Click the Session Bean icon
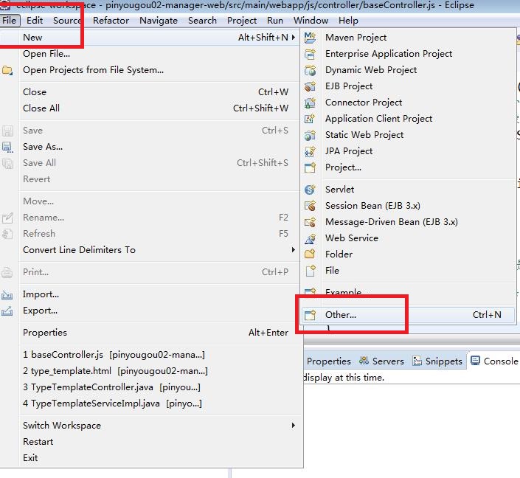This screenshot has width=520, height=478. [x=310, y=206]
